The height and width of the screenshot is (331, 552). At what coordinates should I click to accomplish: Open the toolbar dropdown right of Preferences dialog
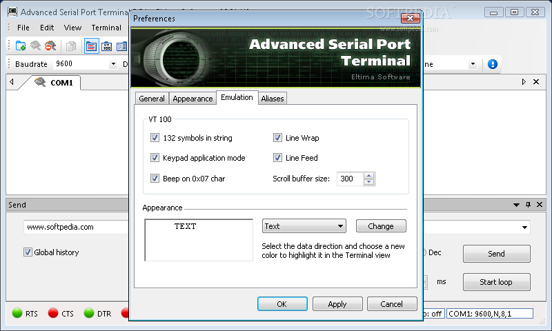coord(473,64)
